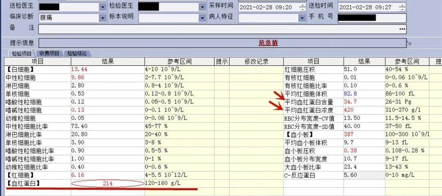Click the 备注 text field

tap(222, 29)
